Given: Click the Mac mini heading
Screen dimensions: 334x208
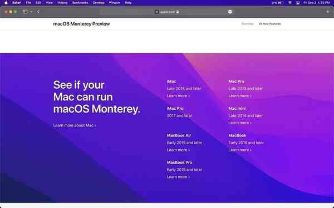Looking at the screenshot, I should pyautogui.click(x=237, y=109).
